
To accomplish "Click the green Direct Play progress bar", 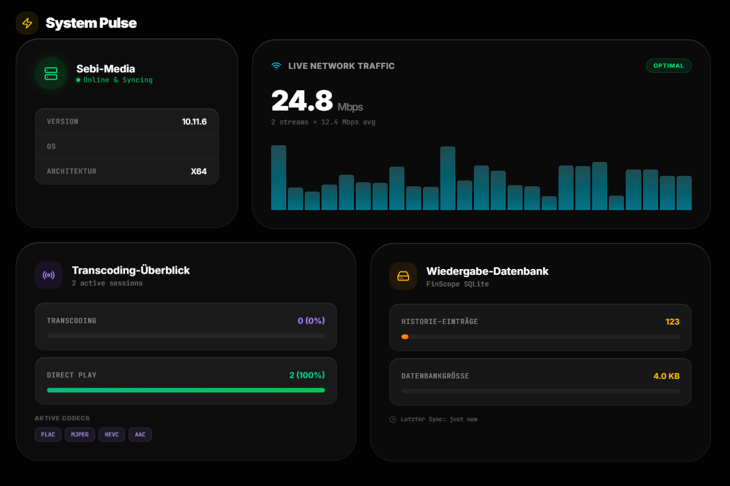I will pyautogui.click(x=186, y=390).
